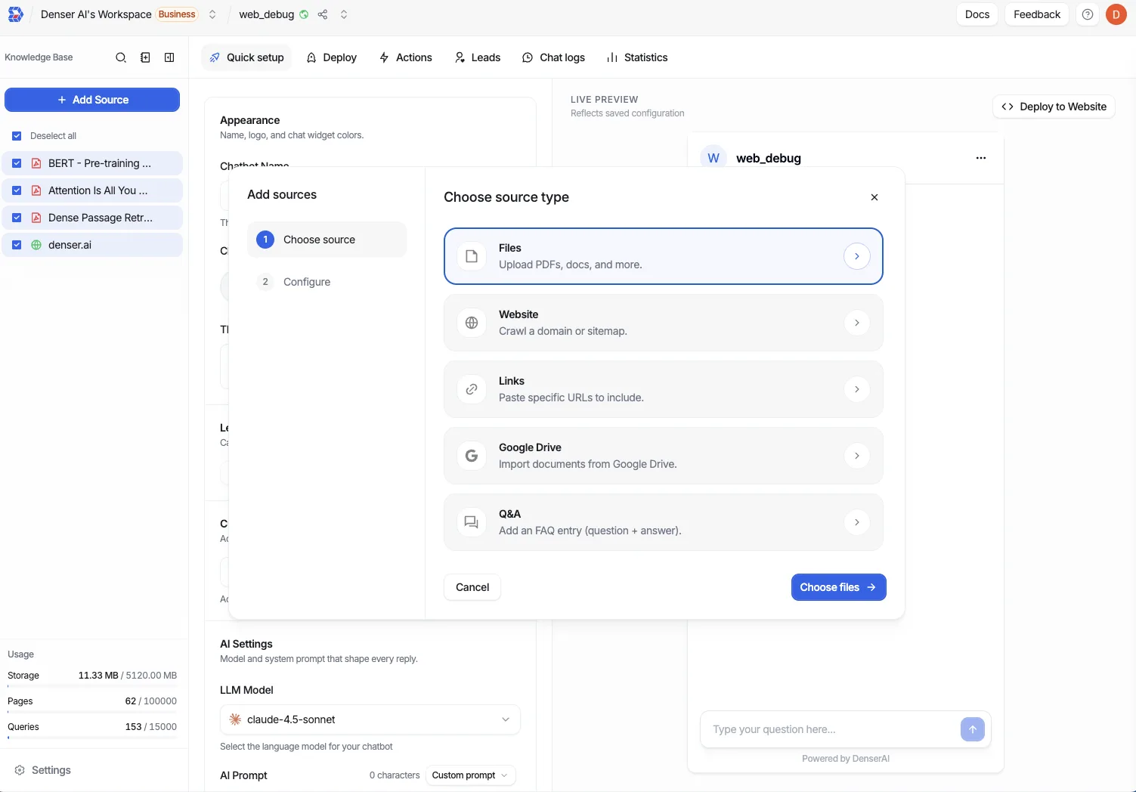This screenshot has height=792, width=1136.
Task: Uncheck the Dense Passage Retr... source checkbox
Action: (x=17, y=218)
